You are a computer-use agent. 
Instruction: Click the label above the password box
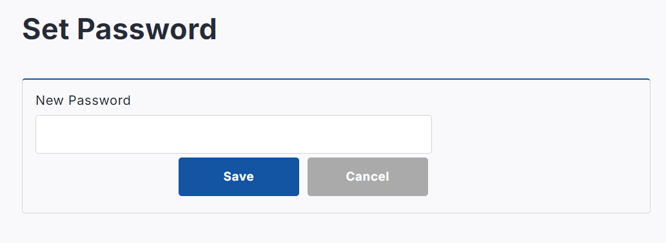click(83, 100)
